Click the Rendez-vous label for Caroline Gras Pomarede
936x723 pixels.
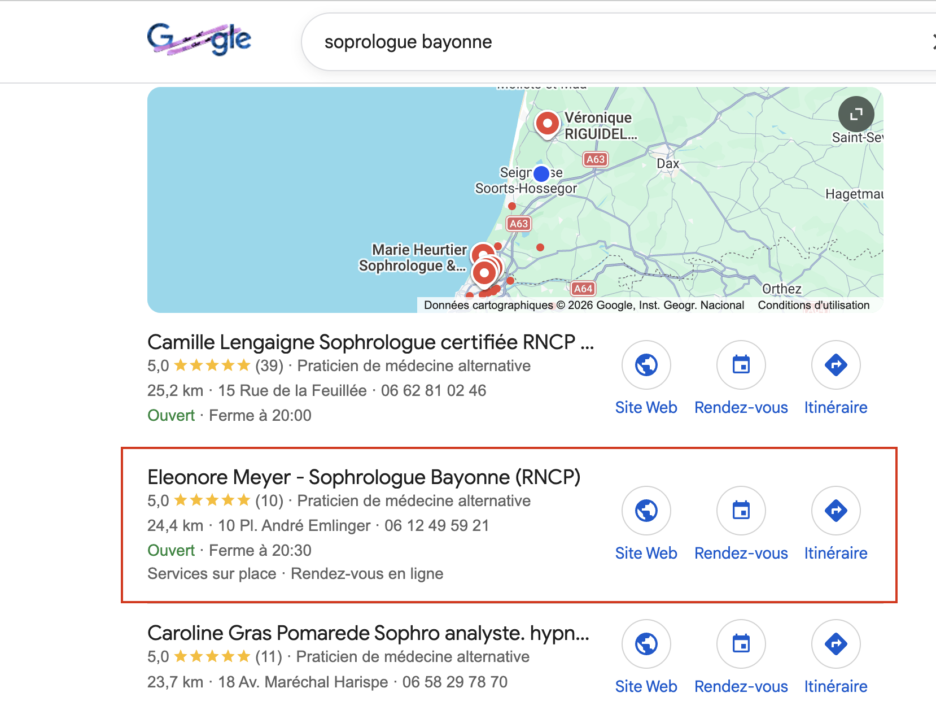[741, 686]
